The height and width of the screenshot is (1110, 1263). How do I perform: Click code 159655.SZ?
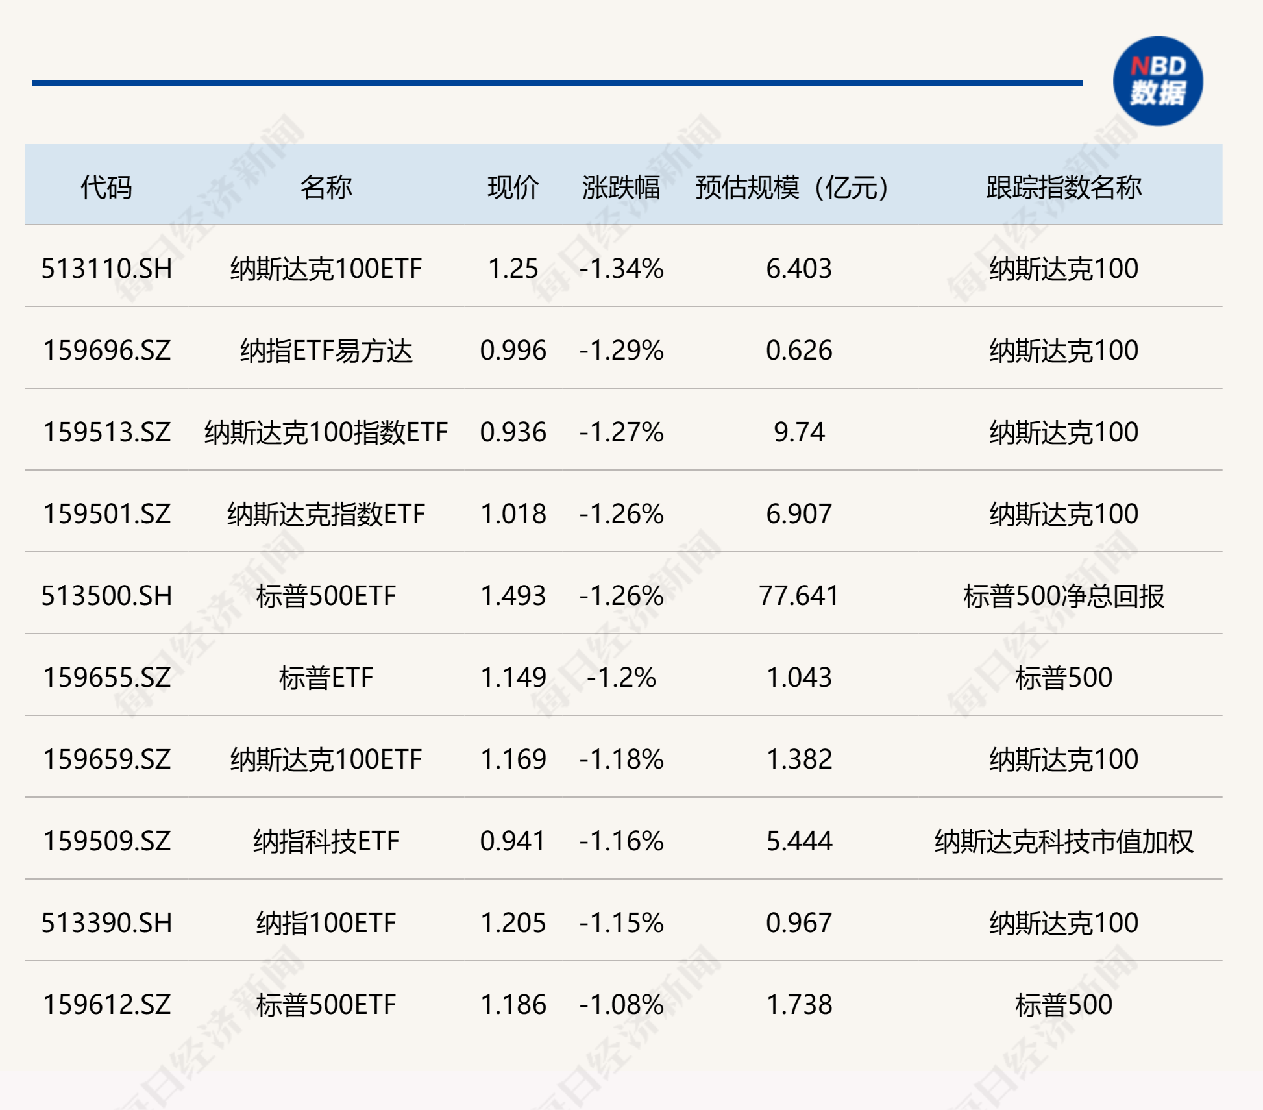point(106,678)
